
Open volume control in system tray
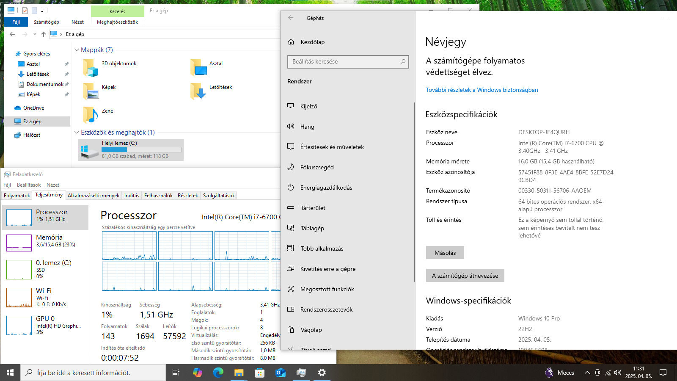click(618, 373)
